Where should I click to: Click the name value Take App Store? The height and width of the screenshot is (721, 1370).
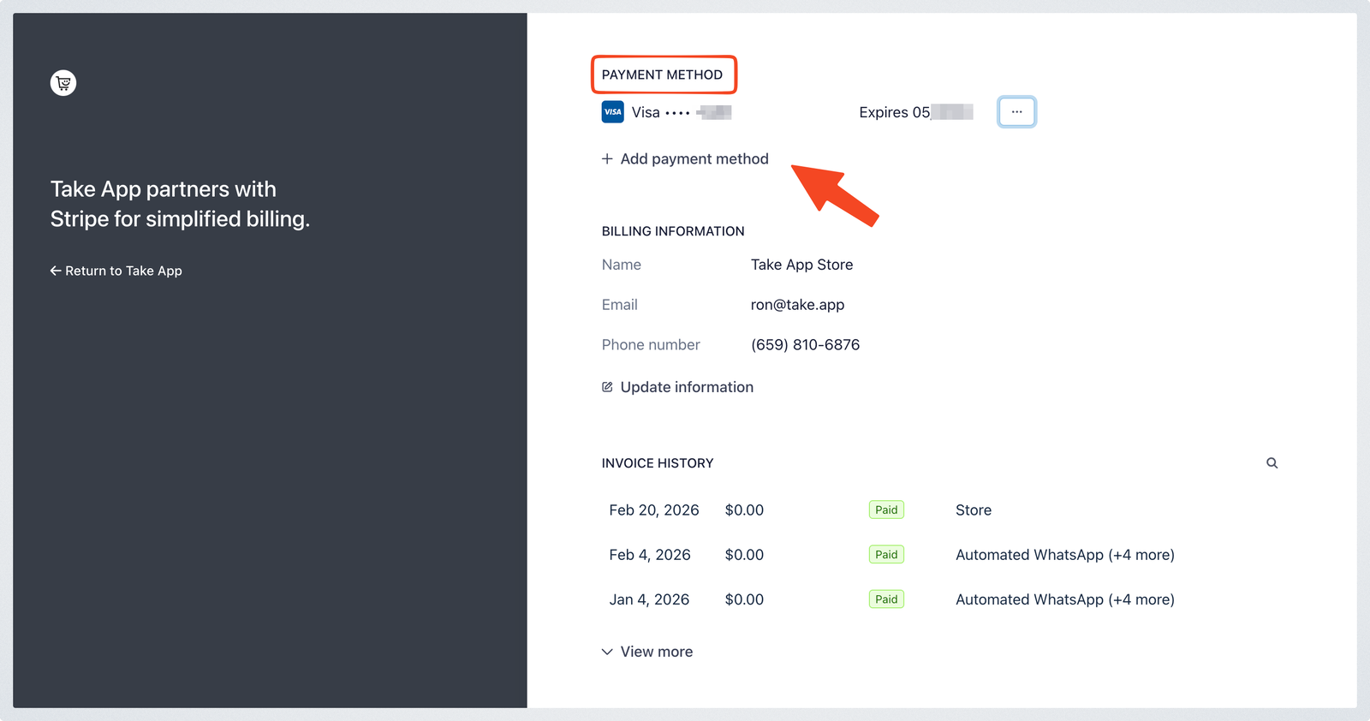801,265
